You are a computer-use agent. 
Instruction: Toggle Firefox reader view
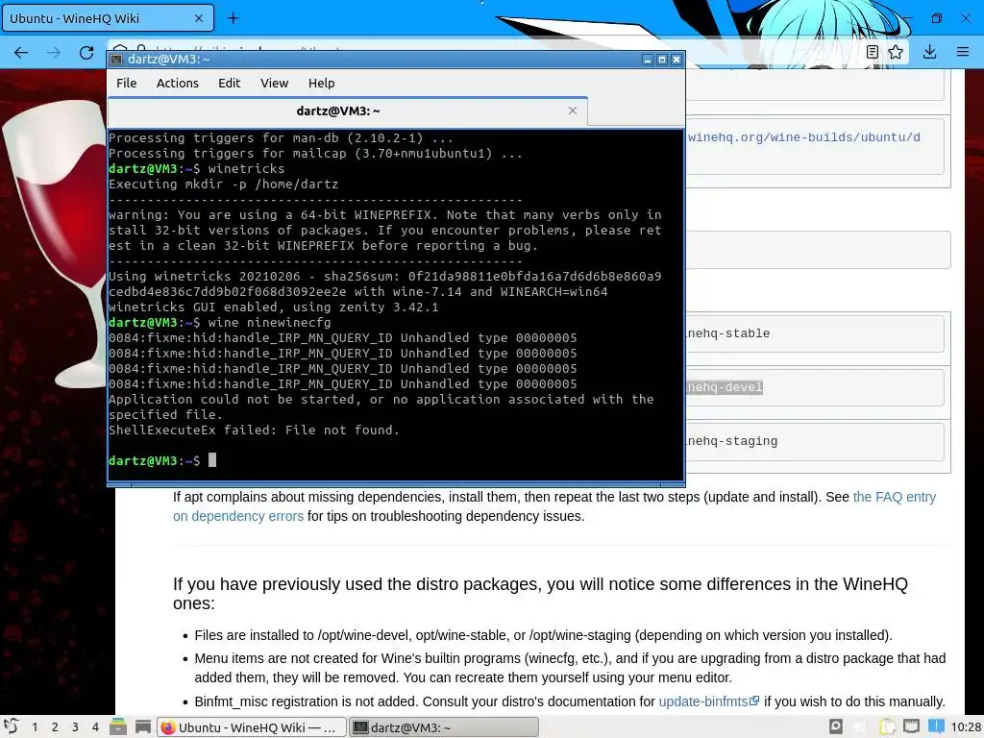[x=873, y=52]
